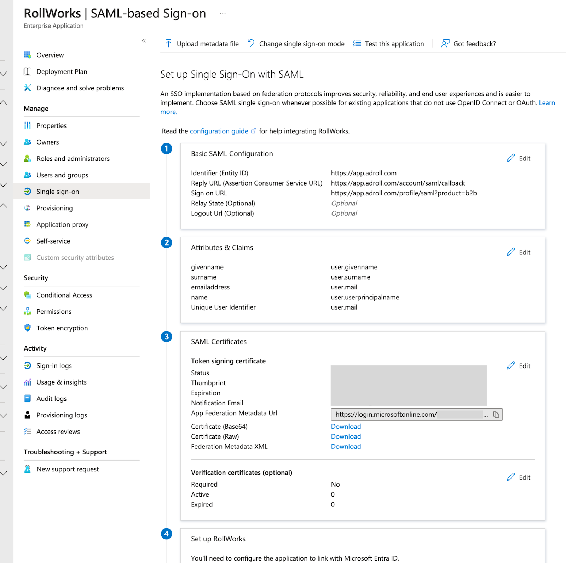566x563 pixels.
Task: Click the Got feedback person icon
Action: [445, 43]
